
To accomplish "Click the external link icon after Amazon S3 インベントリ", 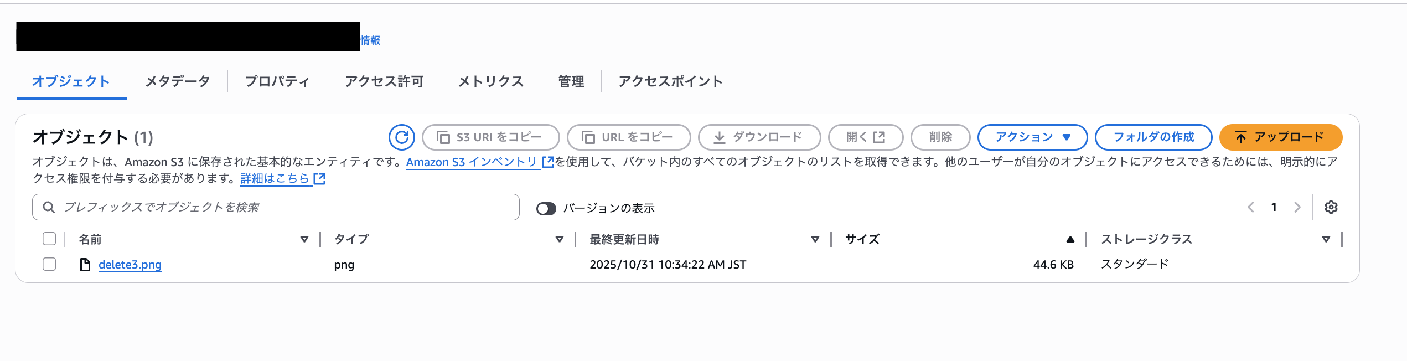I will [x=547, y=162].
